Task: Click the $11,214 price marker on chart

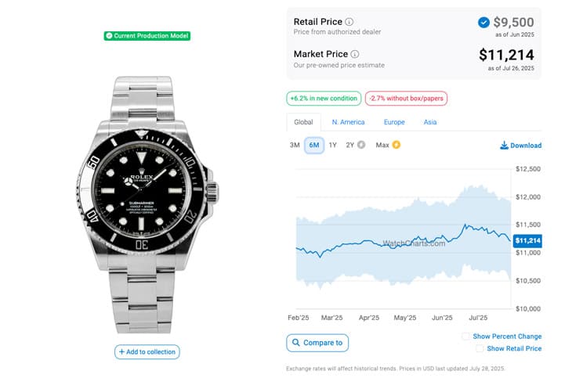Action: pos(527,242)
